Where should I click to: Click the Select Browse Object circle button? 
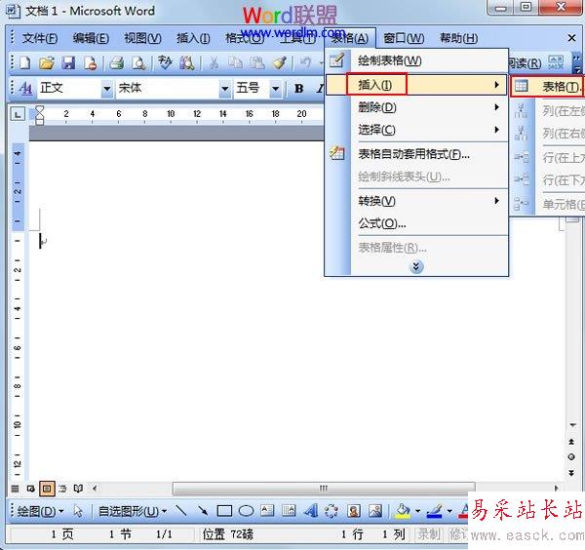571,457
